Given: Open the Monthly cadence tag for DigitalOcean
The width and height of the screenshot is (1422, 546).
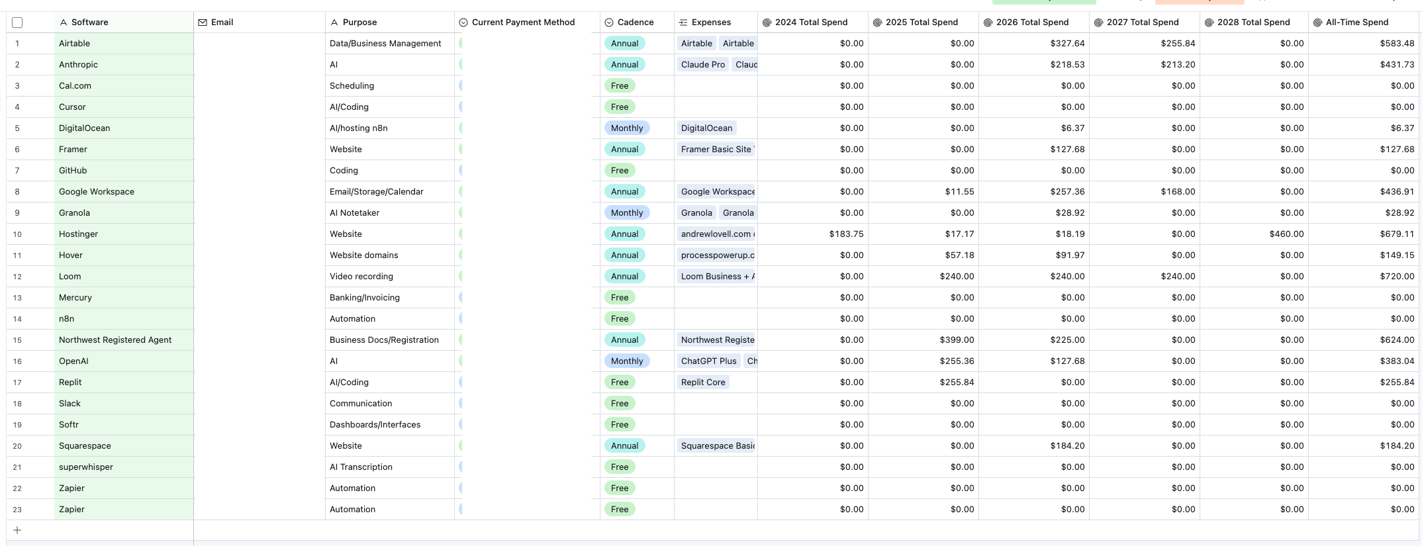Looking at the screenshot, I should click(627, 128).
